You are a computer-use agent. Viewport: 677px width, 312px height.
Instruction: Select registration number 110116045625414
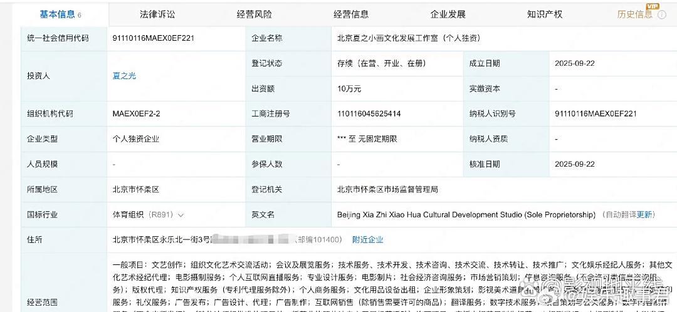click(x=369, y=114)
